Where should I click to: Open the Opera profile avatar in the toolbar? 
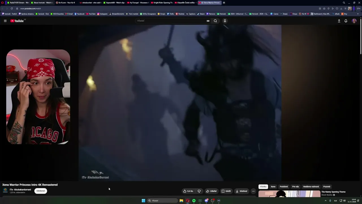[350, 8]
